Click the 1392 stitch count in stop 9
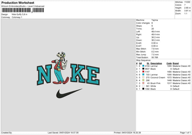The image size is (192, 135). coord(147,89)
